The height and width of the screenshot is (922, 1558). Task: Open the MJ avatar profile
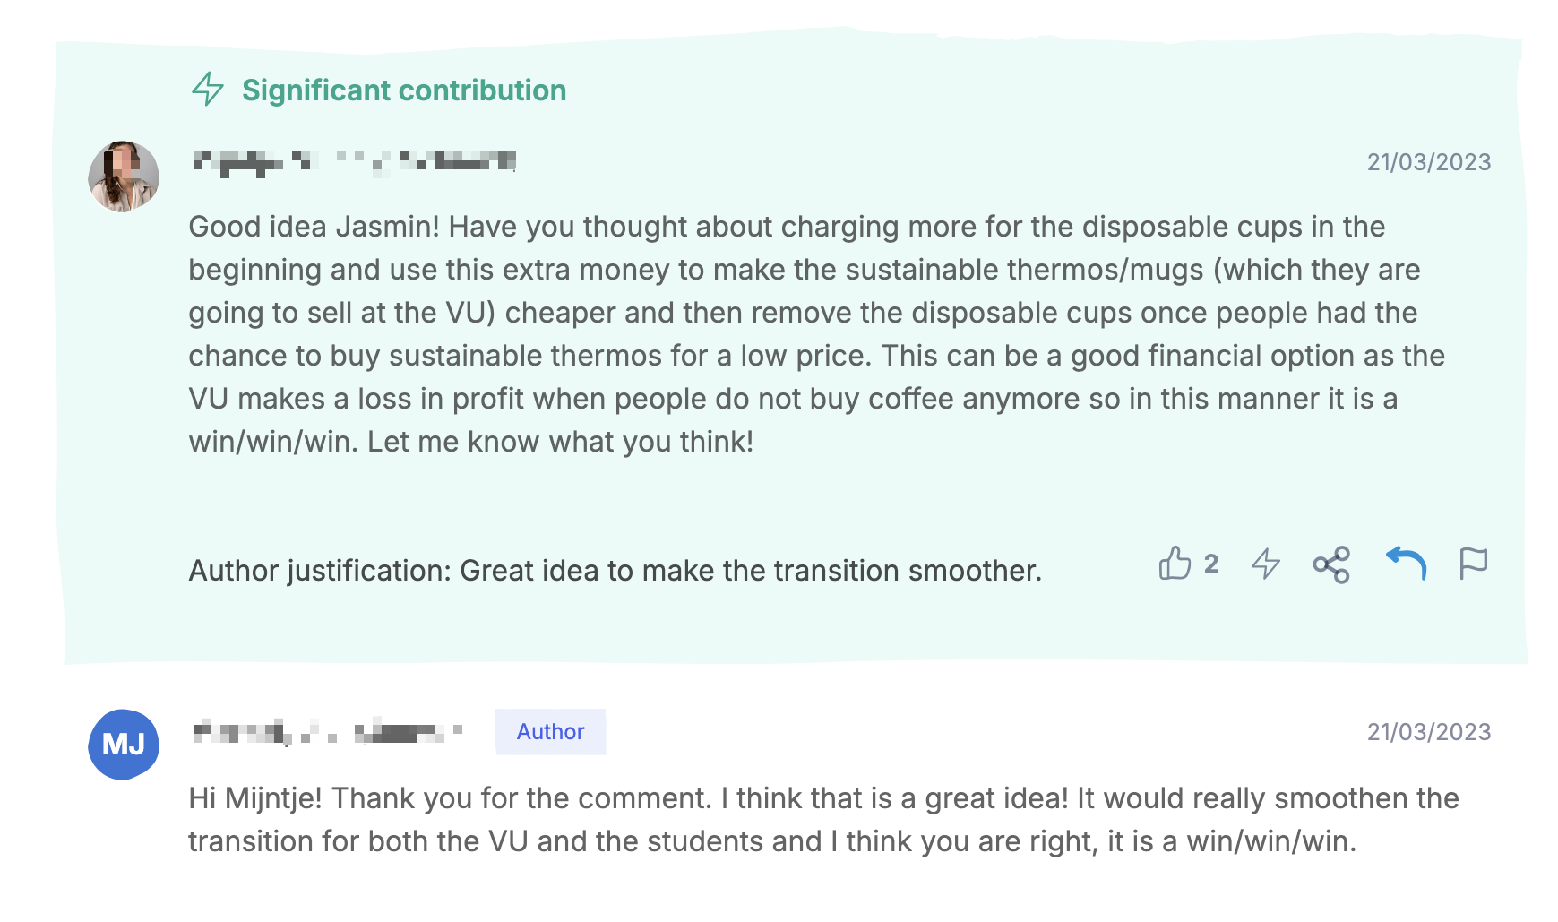pos(124,745)
